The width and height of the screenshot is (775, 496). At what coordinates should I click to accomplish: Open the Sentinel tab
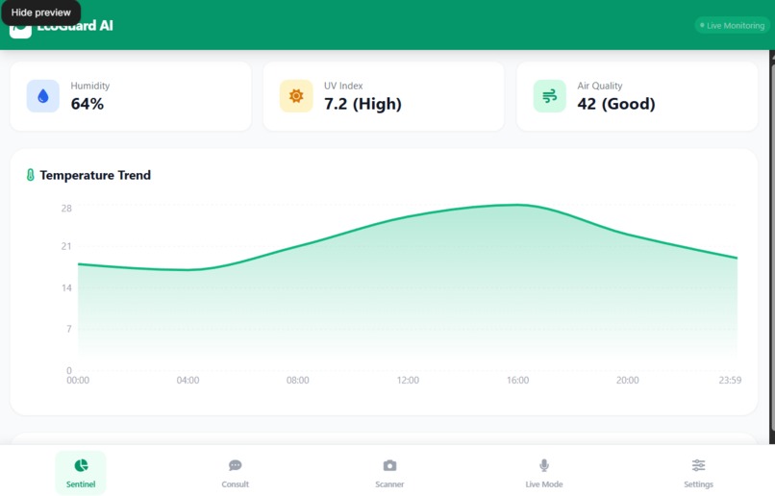81,472
